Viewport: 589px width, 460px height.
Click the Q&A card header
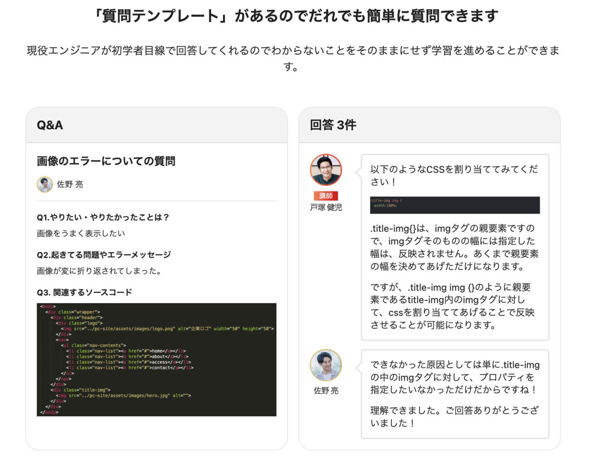156,125
